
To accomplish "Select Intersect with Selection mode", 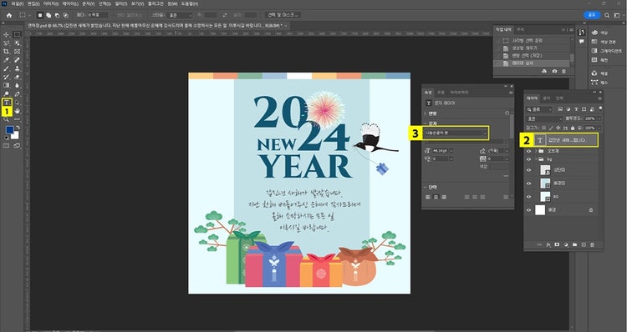I will [65, 15].
